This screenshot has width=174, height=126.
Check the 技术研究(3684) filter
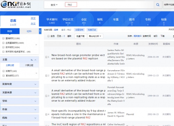[x=3, y=47]
